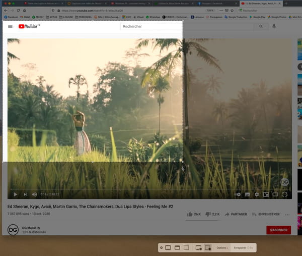This screenshot has height=256, width=302.
Task: Open a new browser tab
Action: click(x=286, y=4)
